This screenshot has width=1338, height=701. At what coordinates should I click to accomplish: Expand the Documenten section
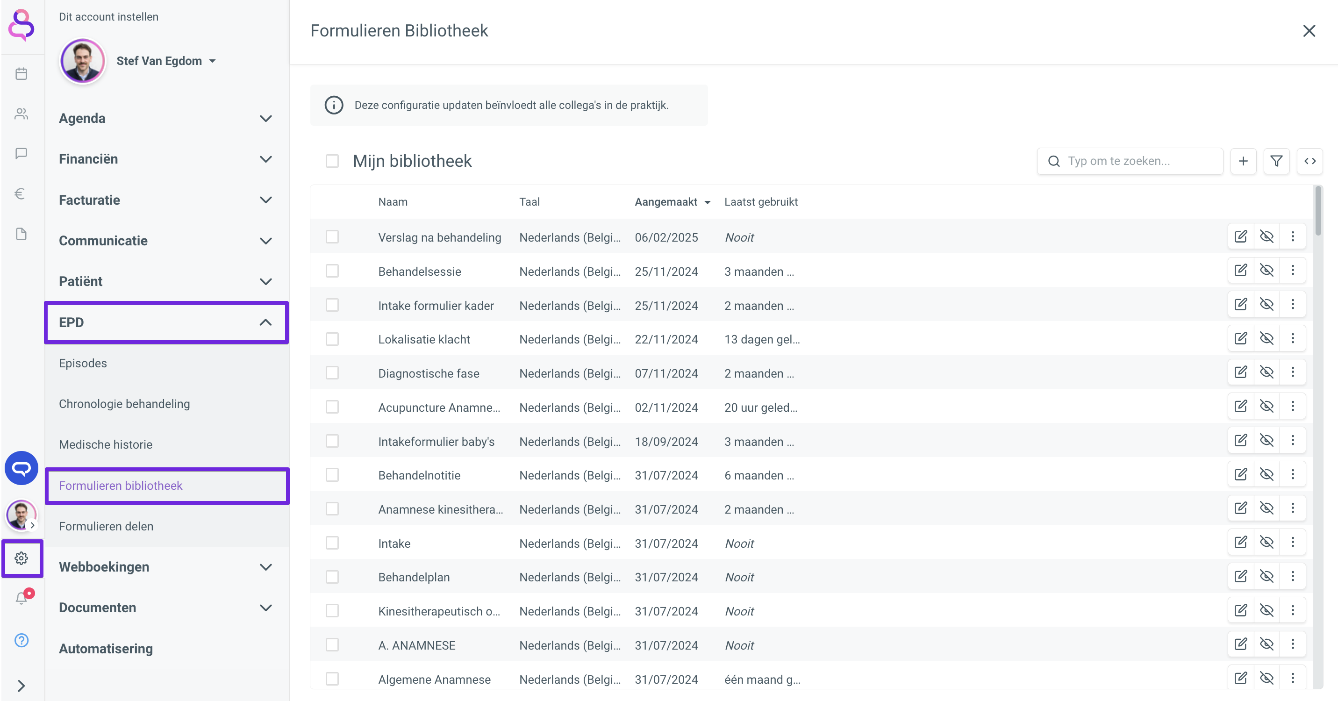point(166,608)
